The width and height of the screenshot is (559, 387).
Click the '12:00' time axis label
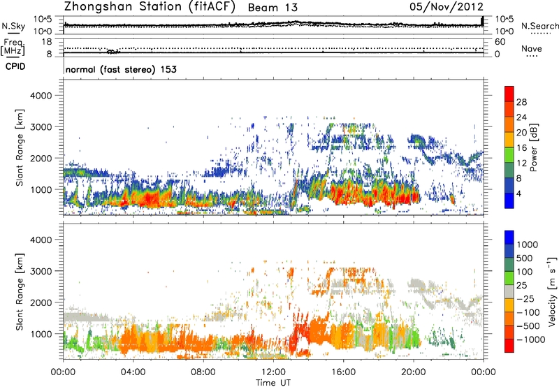273,372
